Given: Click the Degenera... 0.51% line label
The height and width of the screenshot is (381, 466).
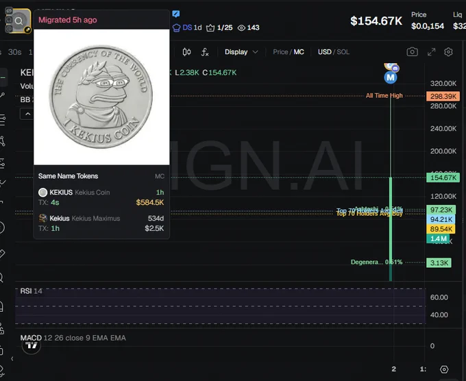Looking at the screenshot, I should (x=376, y=262).
